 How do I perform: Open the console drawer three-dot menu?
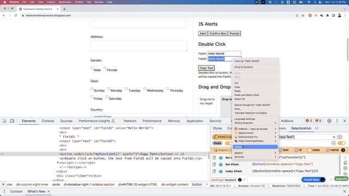click(x=4, y=191)
